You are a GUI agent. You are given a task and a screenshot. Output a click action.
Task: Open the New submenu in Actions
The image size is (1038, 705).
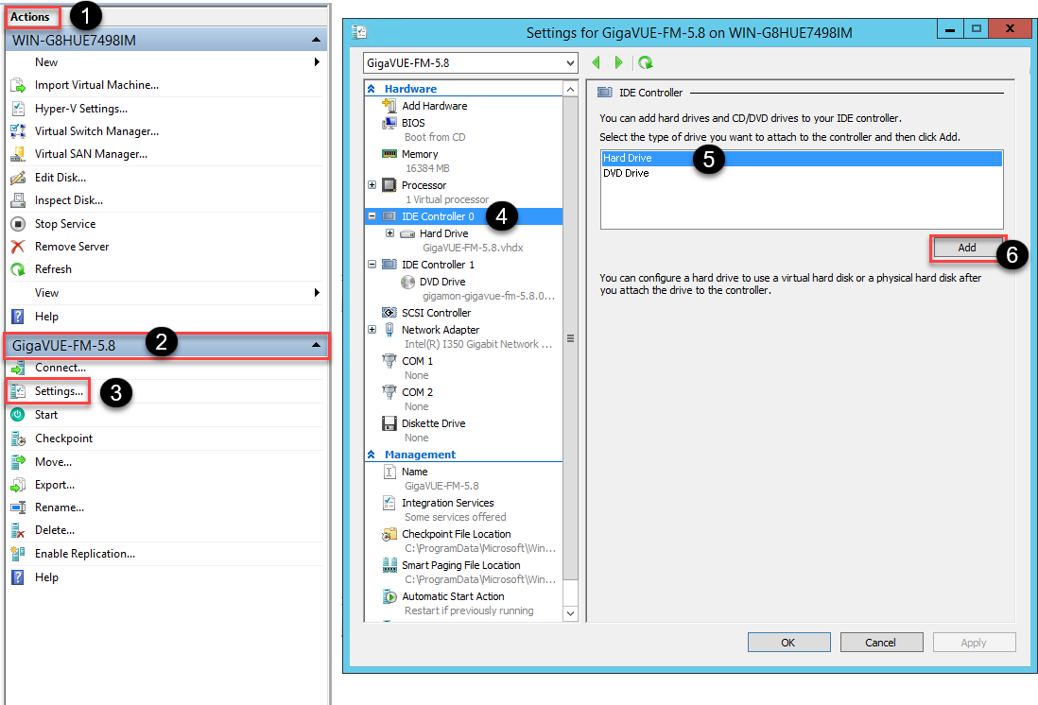(x=317, y=62)
